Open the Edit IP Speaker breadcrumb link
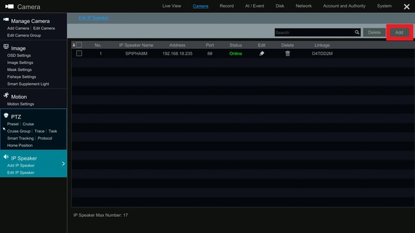The image size is (415, 233). 94,18
